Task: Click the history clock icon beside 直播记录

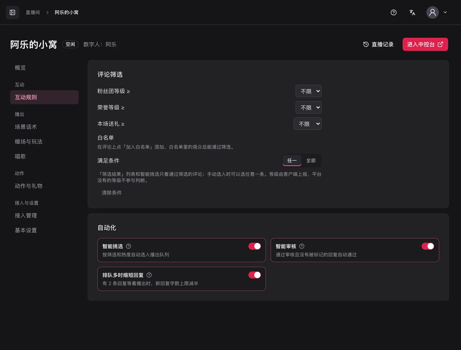Action: (366, 44)
